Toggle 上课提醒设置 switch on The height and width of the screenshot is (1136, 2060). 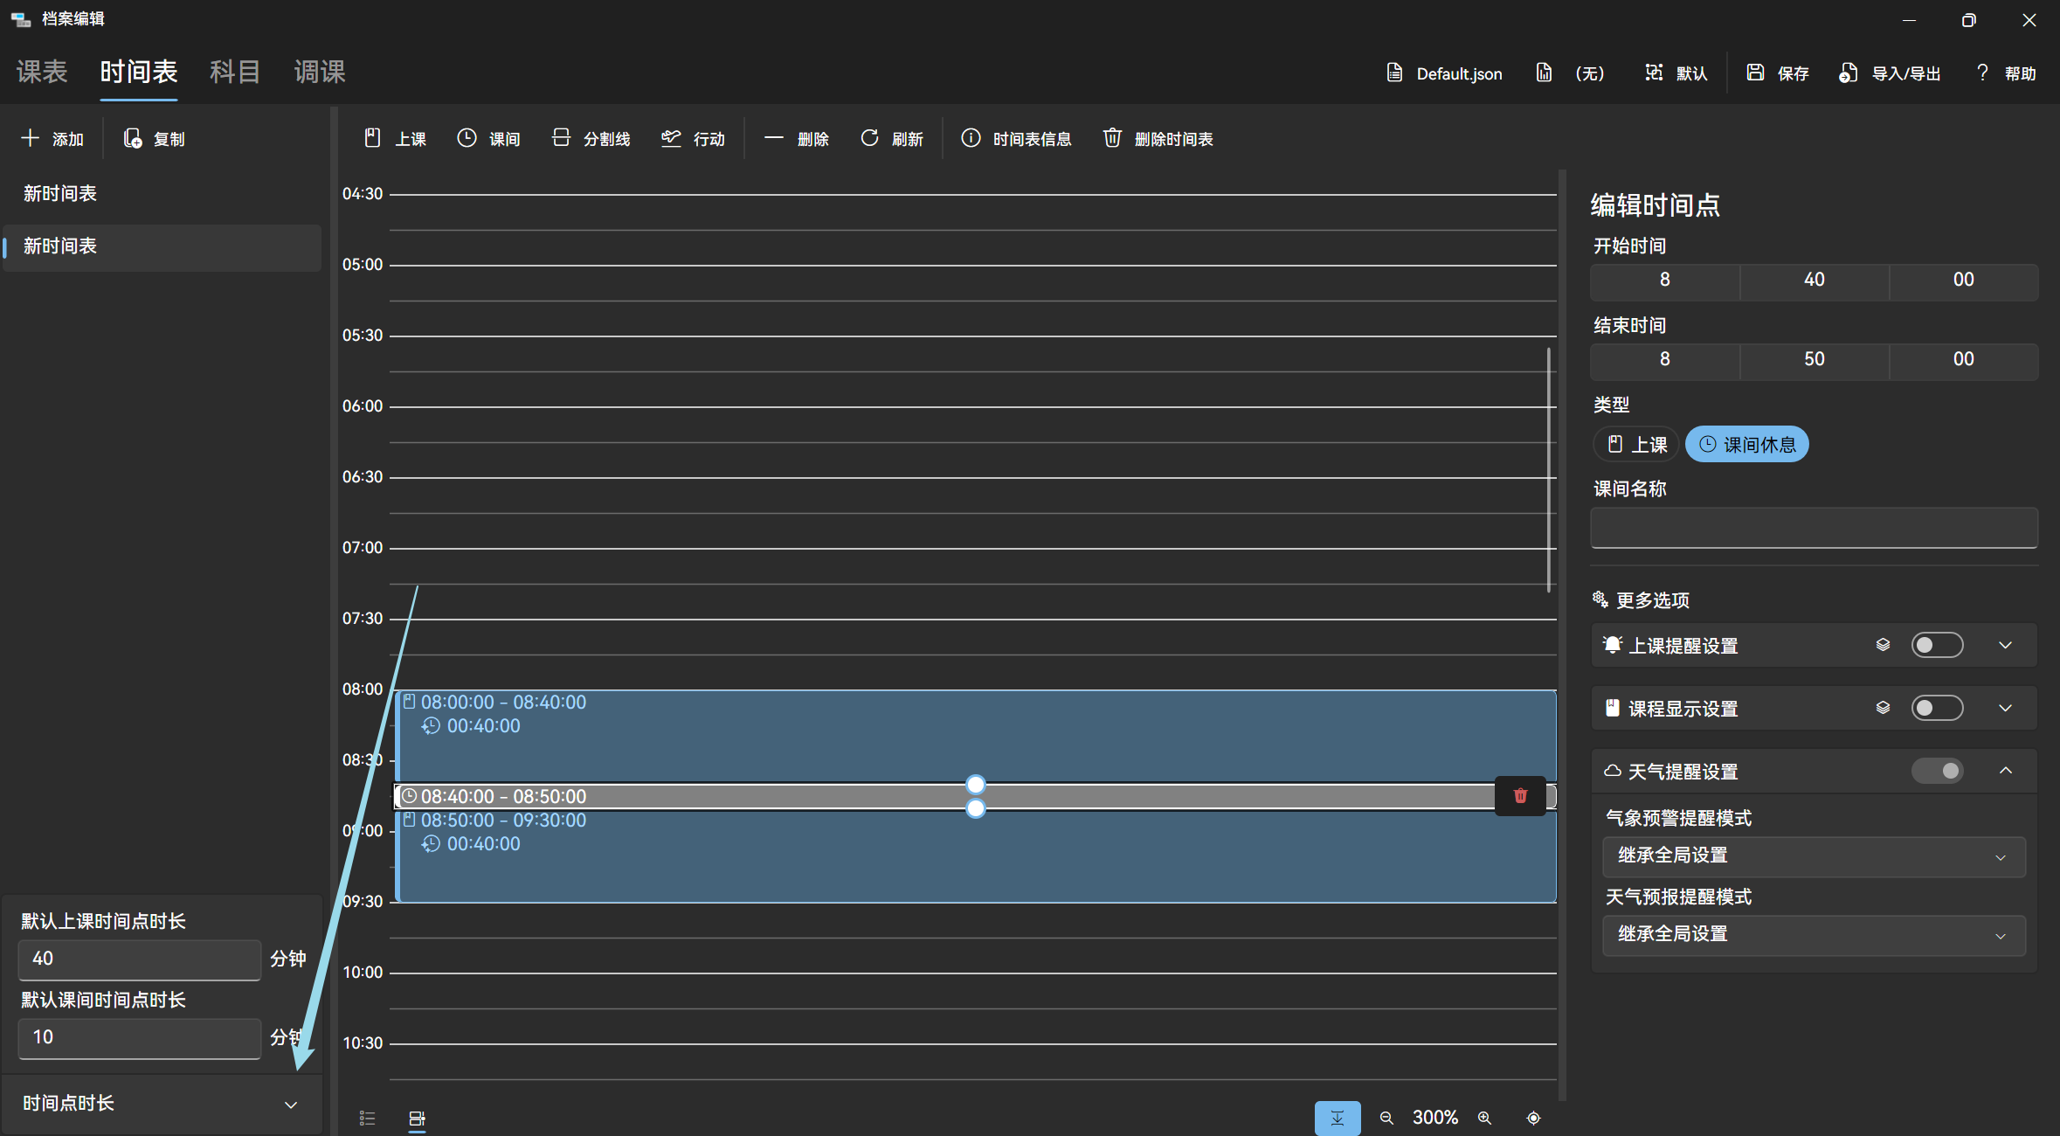tap(1936, 645)
